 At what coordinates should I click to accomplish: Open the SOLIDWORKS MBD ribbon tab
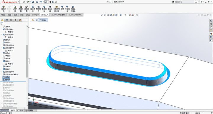point(75,15)
